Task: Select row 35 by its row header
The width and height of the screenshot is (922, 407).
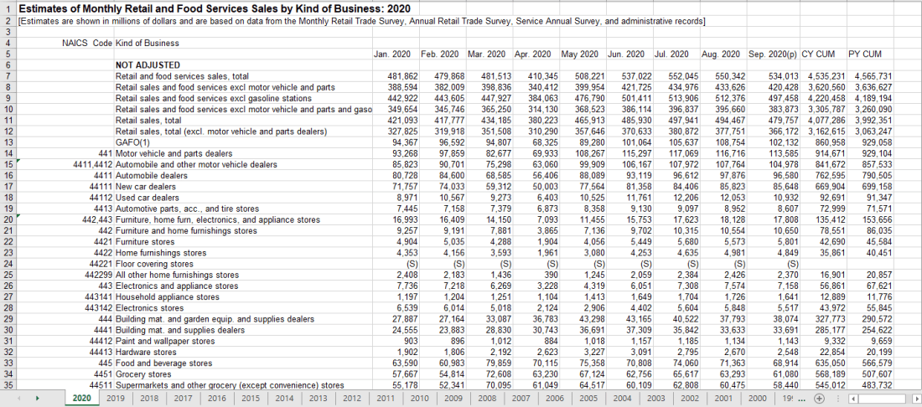Action: click(7, 385)
